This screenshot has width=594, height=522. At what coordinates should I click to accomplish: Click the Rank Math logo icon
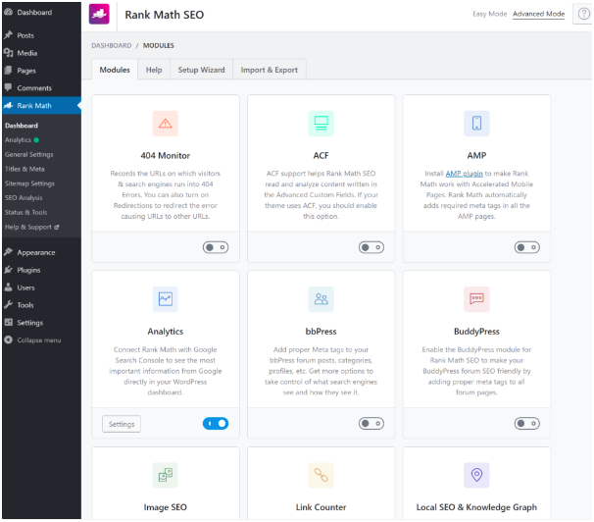(99, 14)
